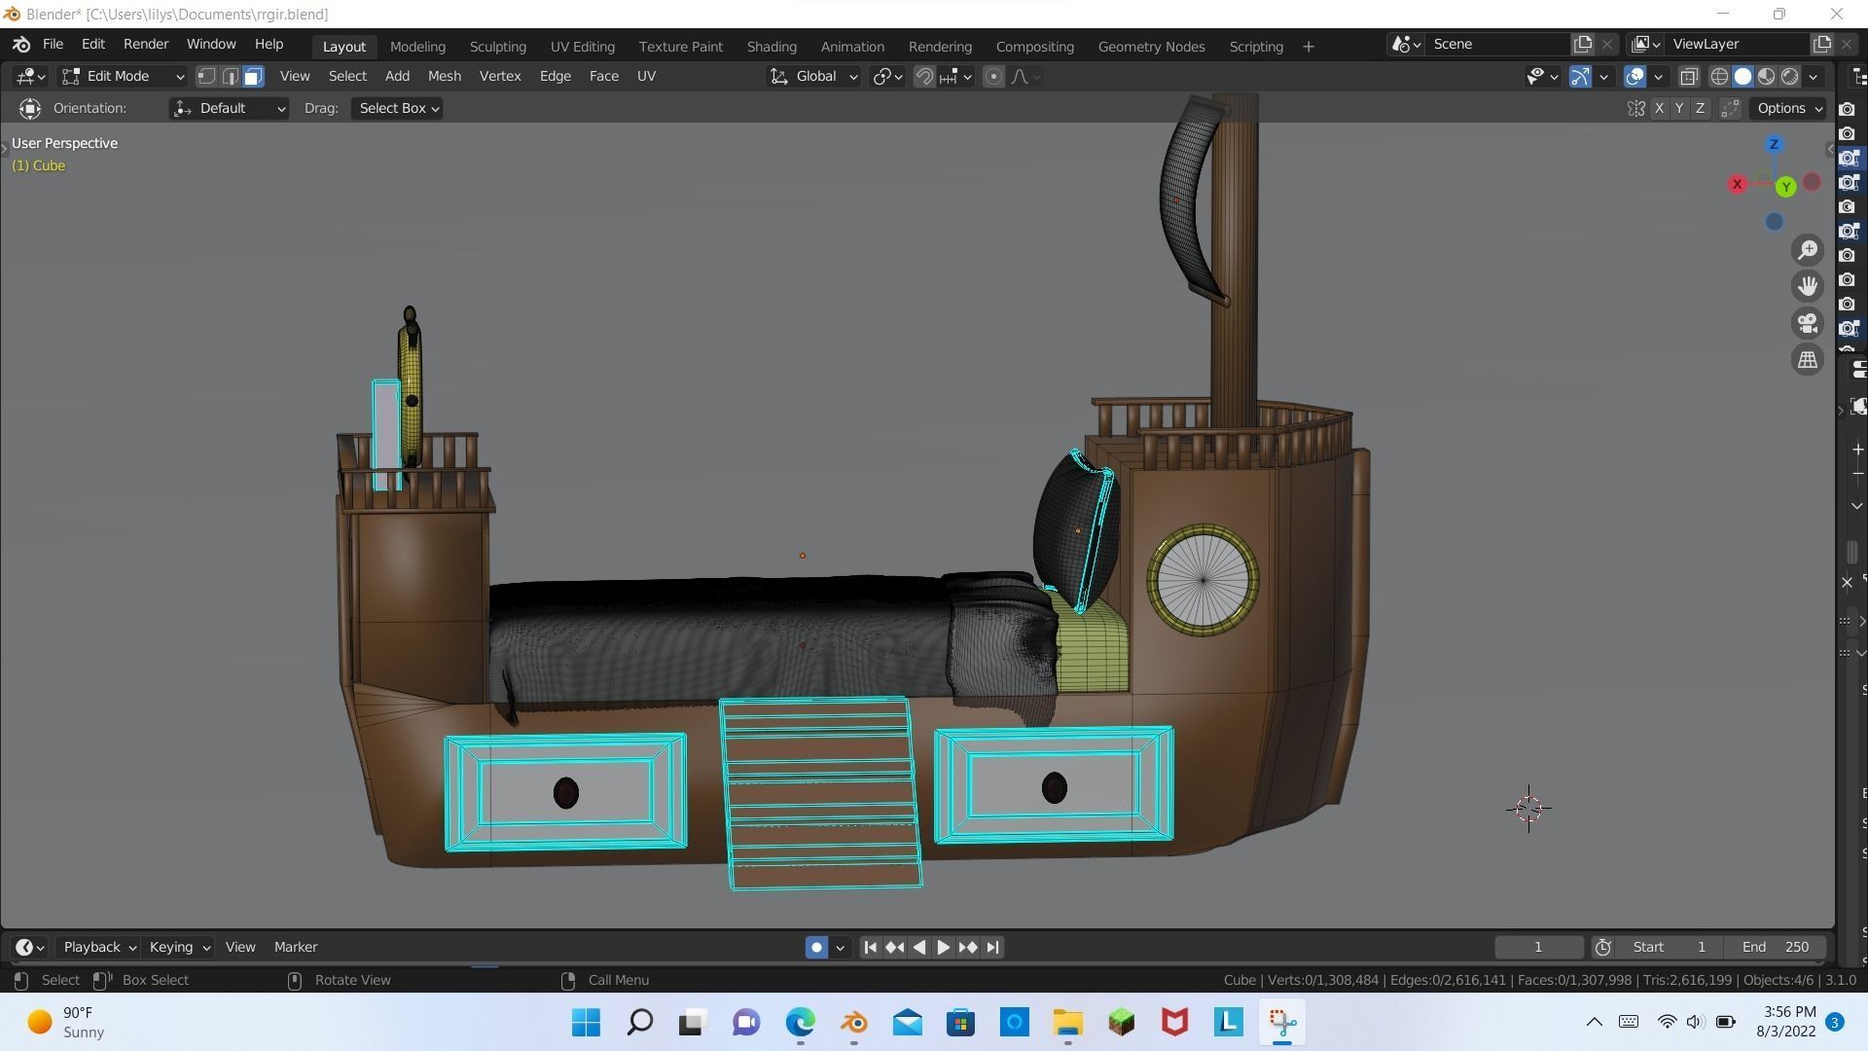Click the pan view hand icon

click(1808, 286)
